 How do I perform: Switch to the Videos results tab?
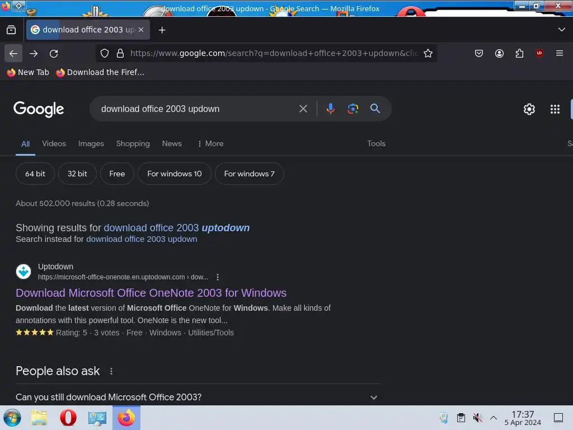54,143
